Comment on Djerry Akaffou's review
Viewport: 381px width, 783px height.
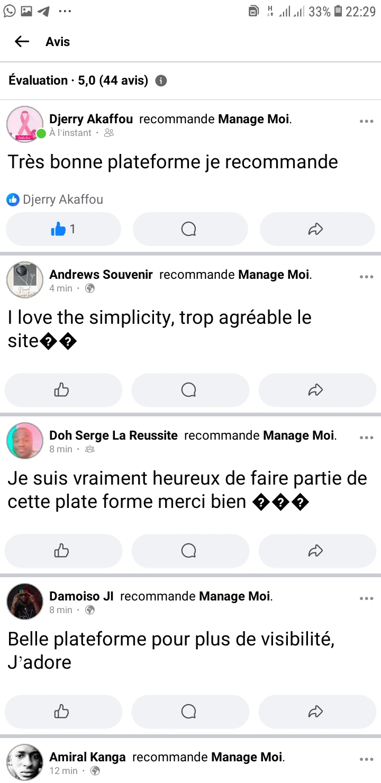[x=189, y=229]
